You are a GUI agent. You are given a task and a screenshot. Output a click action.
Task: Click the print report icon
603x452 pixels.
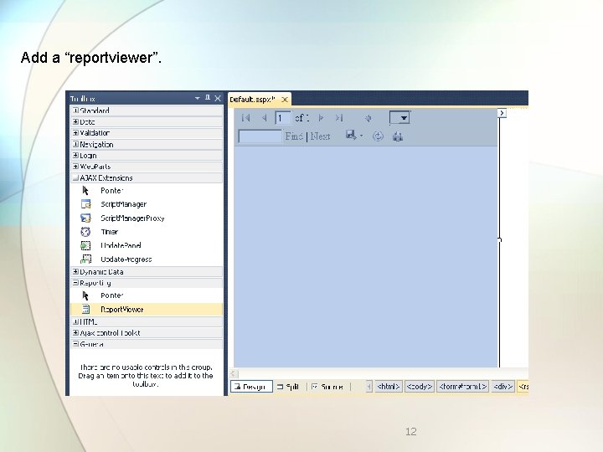pos(397,136)
